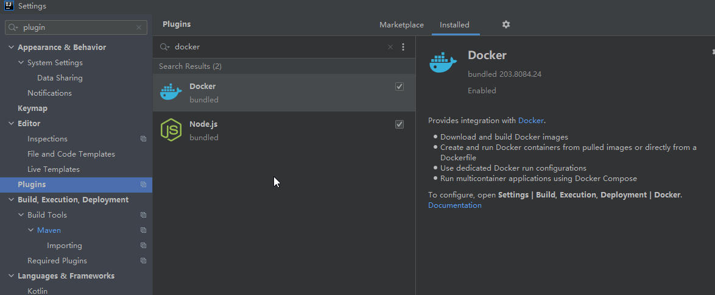Clear the settings search field

139,27
